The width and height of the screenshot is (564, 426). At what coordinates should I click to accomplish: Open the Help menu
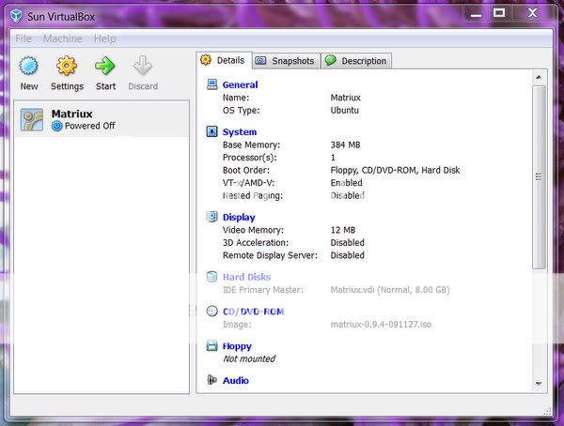point(105,38)
